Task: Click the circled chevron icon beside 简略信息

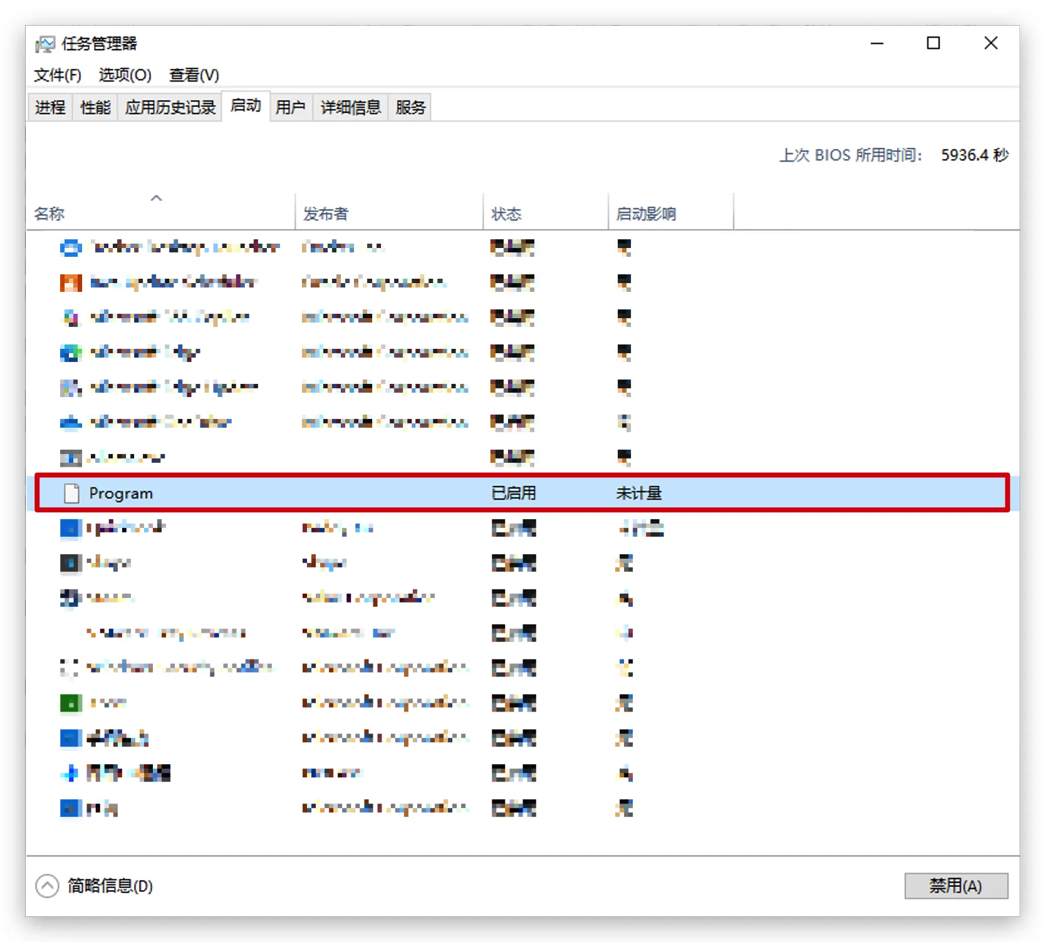Action: (x=47, y=886)
